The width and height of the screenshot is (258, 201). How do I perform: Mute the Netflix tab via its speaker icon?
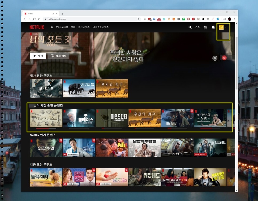coord(53,14)
